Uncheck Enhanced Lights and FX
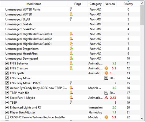145x122 pixels. pos(7,107)
